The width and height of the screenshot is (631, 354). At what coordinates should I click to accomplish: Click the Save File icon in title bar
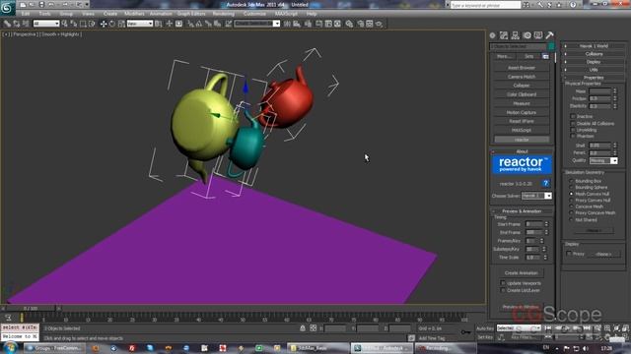[x=41, y=5]
